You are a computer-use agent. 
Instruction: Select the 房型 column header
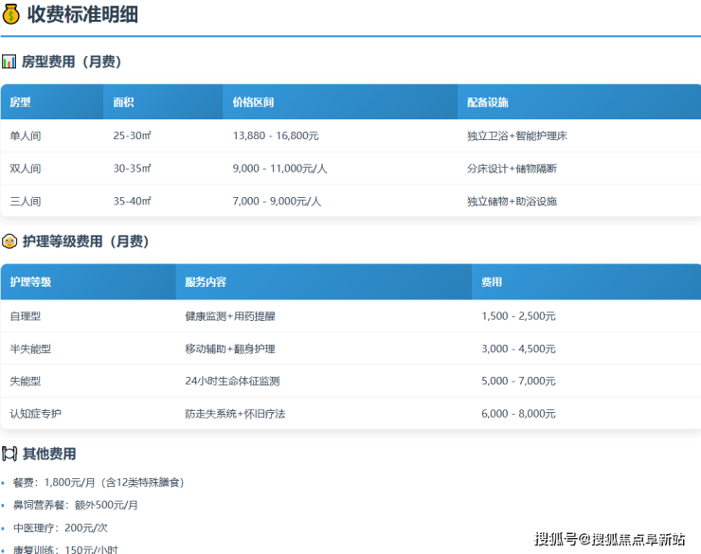coord(21,102)
